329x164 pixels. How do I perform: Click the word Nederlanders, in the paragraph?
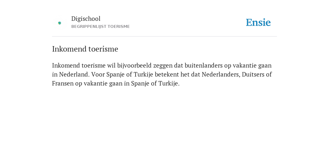pos(221,74)
